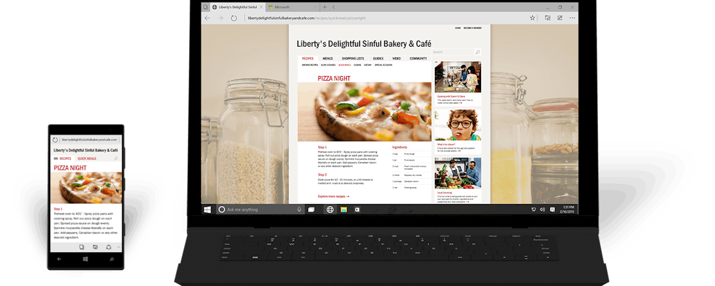Click the BECOME A MEMBER link

click(473, 28)
